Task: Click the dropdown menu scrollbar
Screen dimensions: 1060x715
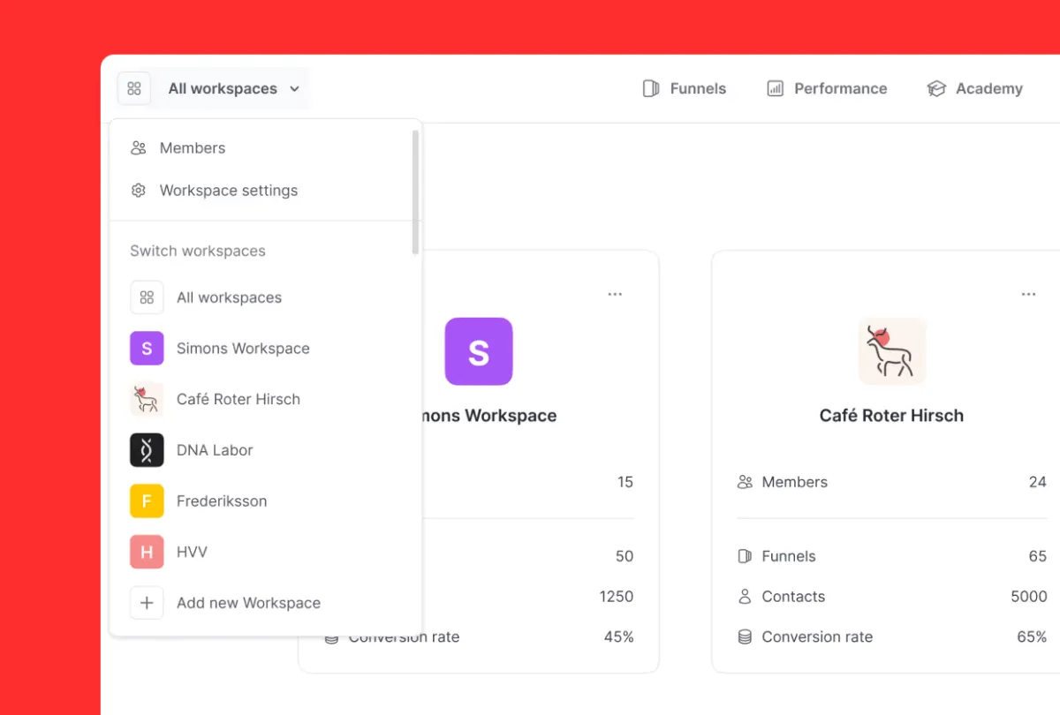Action: pos(415,192)
